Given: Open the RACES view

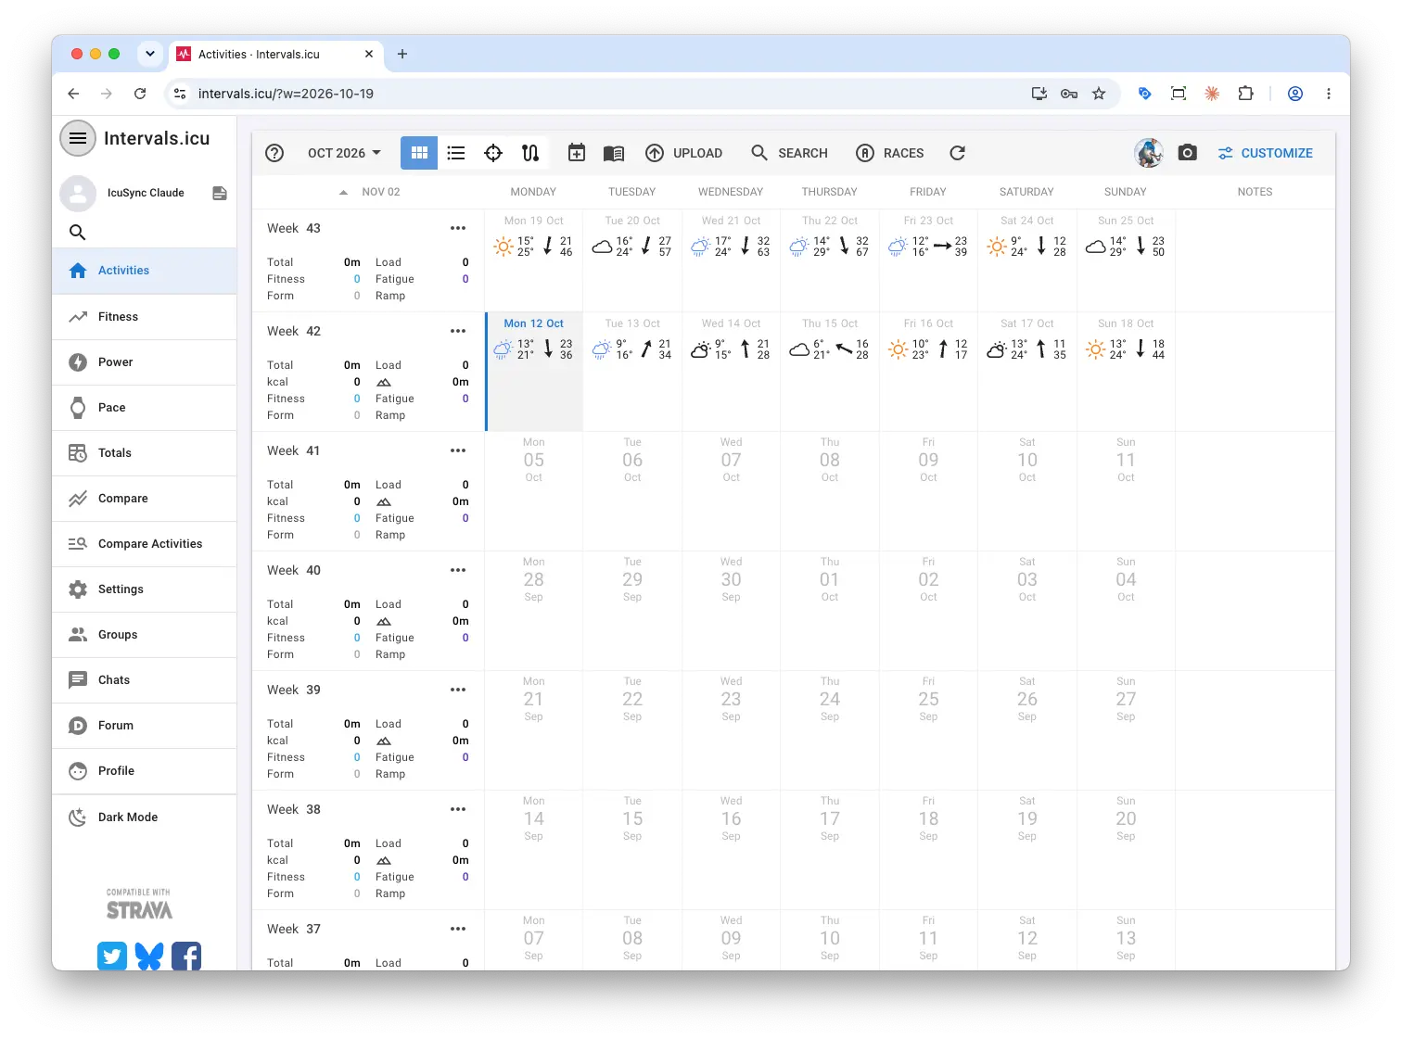Looking at the screenshot, I should [x=890, y=153].
